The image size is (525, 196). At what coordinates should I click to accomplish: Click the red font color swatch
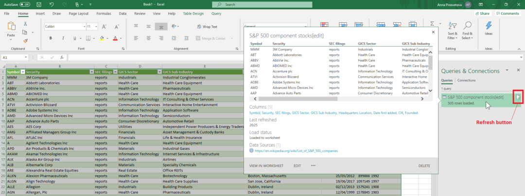click(x=115, y=38)
